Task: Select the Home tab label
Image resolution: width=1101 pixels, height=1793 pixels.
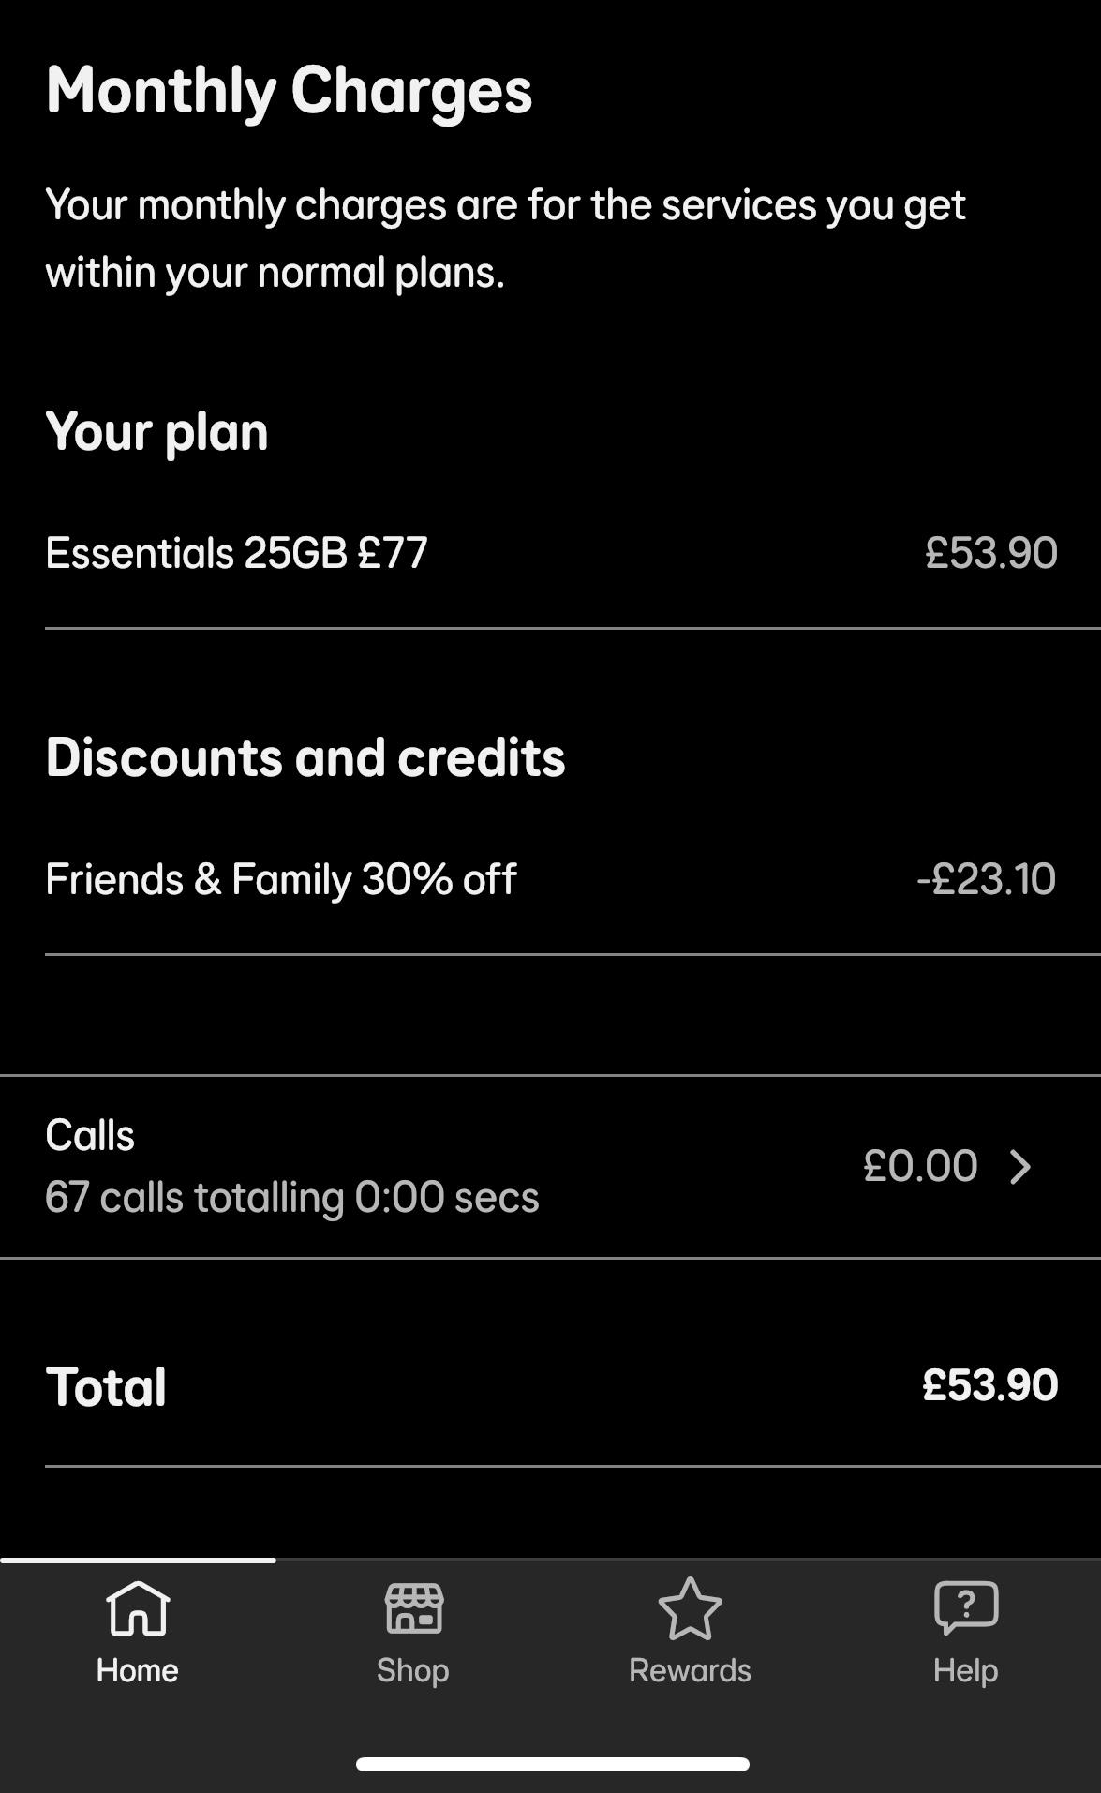Action: (x=138, y=1670)
